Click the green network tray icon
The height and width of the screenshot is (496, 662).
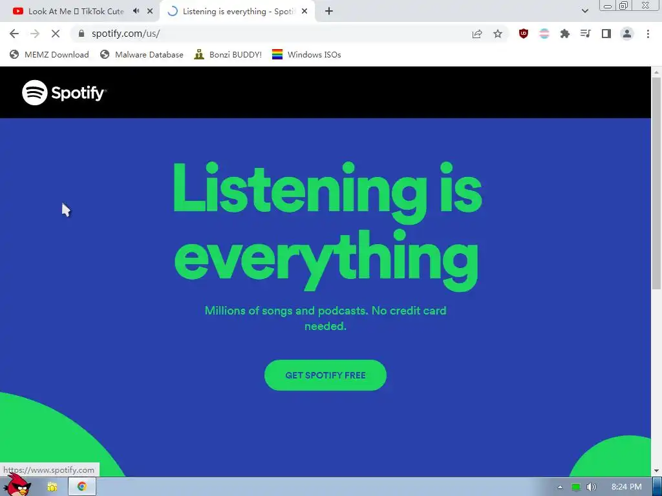pyautogui.click(x=576, y=487)
